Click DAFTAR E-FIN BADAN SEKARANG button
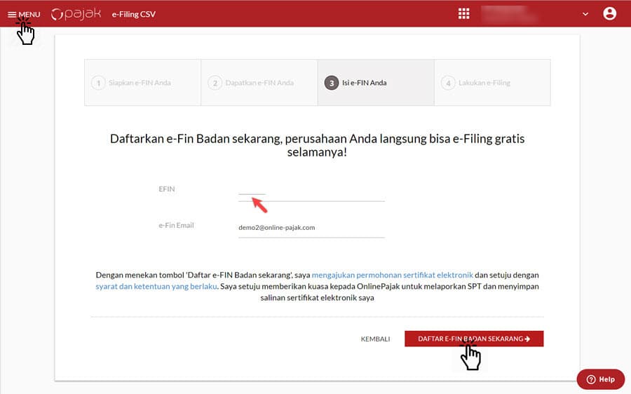Screen dimensions: 631x394 tap(473, 339)
